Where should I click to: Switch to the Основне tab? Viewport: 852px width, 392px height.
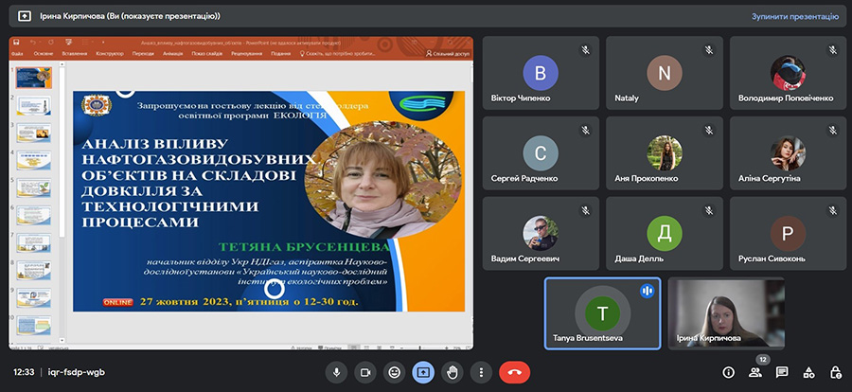[44, 54]
